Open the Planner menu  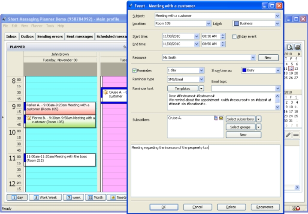tap(37, 26)
